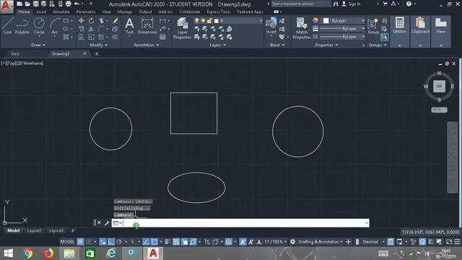Choose the Erase tool
462x260 pixels.
(x=115, y=21)
